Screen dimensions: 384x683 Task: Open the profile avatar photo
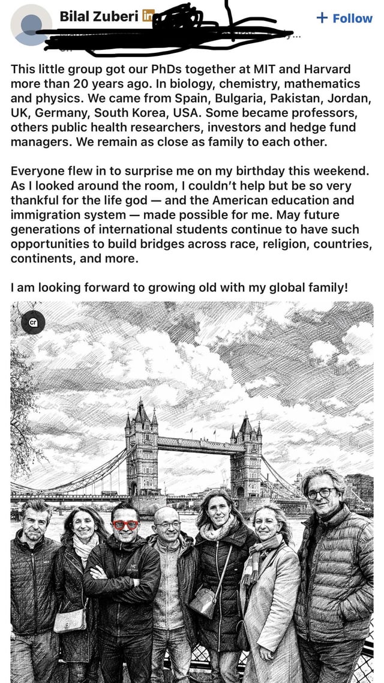point(31,25)
